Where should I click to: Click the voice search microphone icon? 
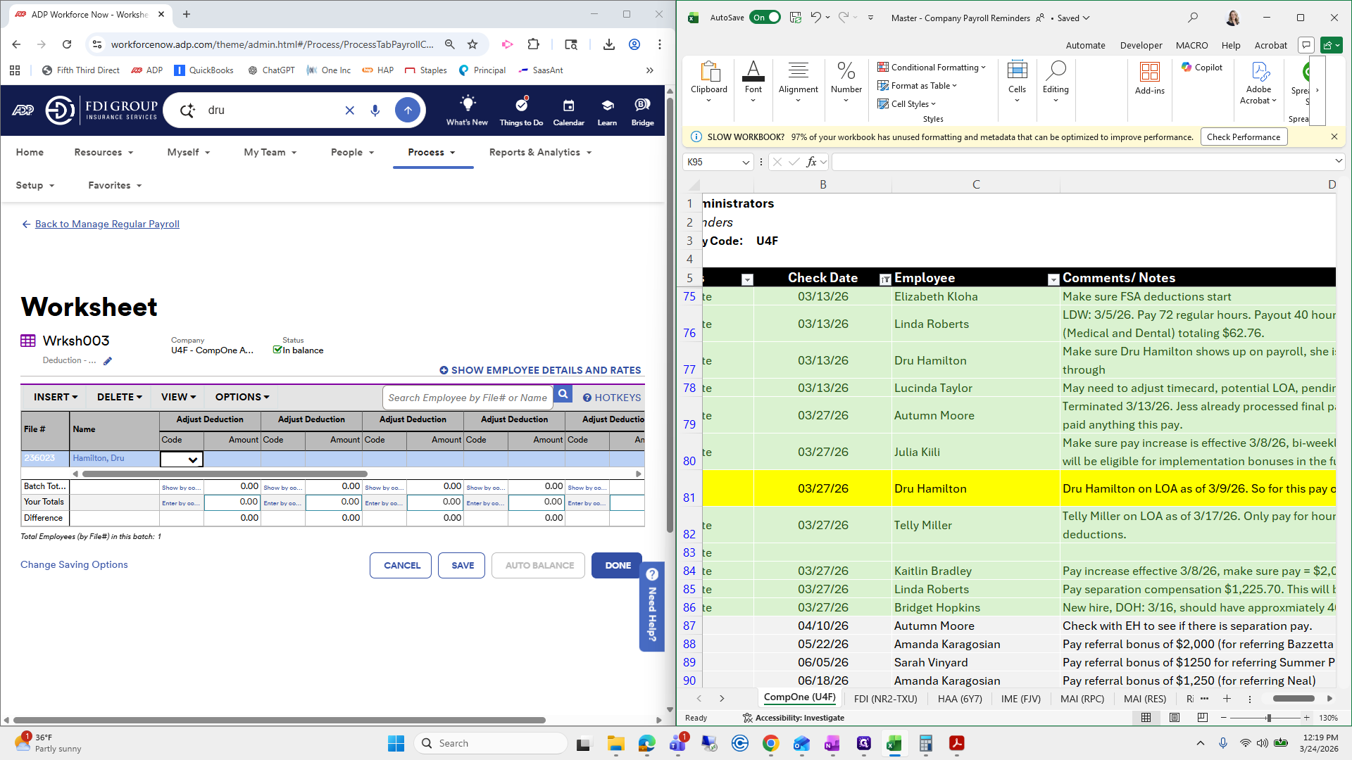(x=375, y=110)
